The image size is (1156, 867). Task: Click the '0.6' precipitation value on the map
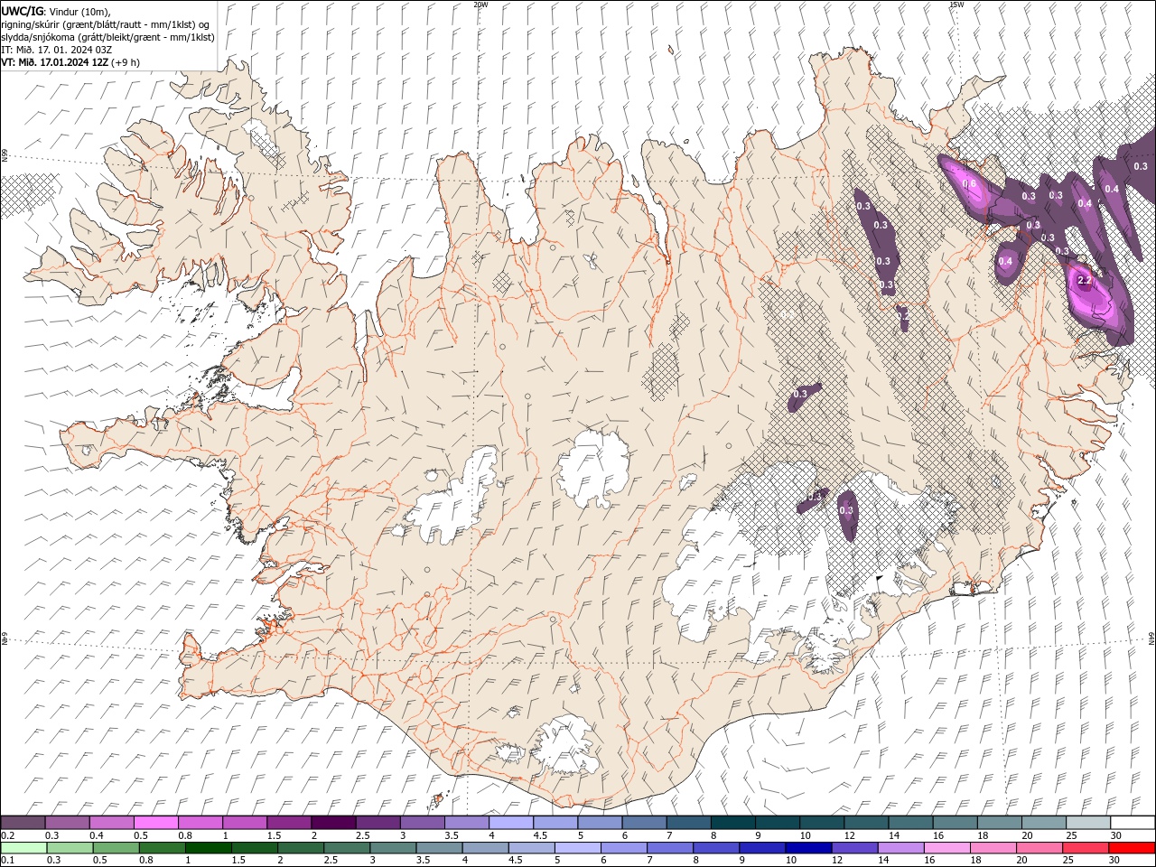click(969, 183)
